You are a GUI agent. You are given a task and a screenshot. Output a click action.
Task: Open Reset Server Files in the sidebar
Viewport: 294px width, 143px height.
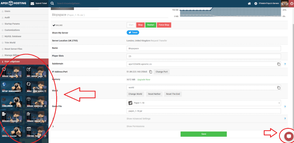click(x=24, y=49)
